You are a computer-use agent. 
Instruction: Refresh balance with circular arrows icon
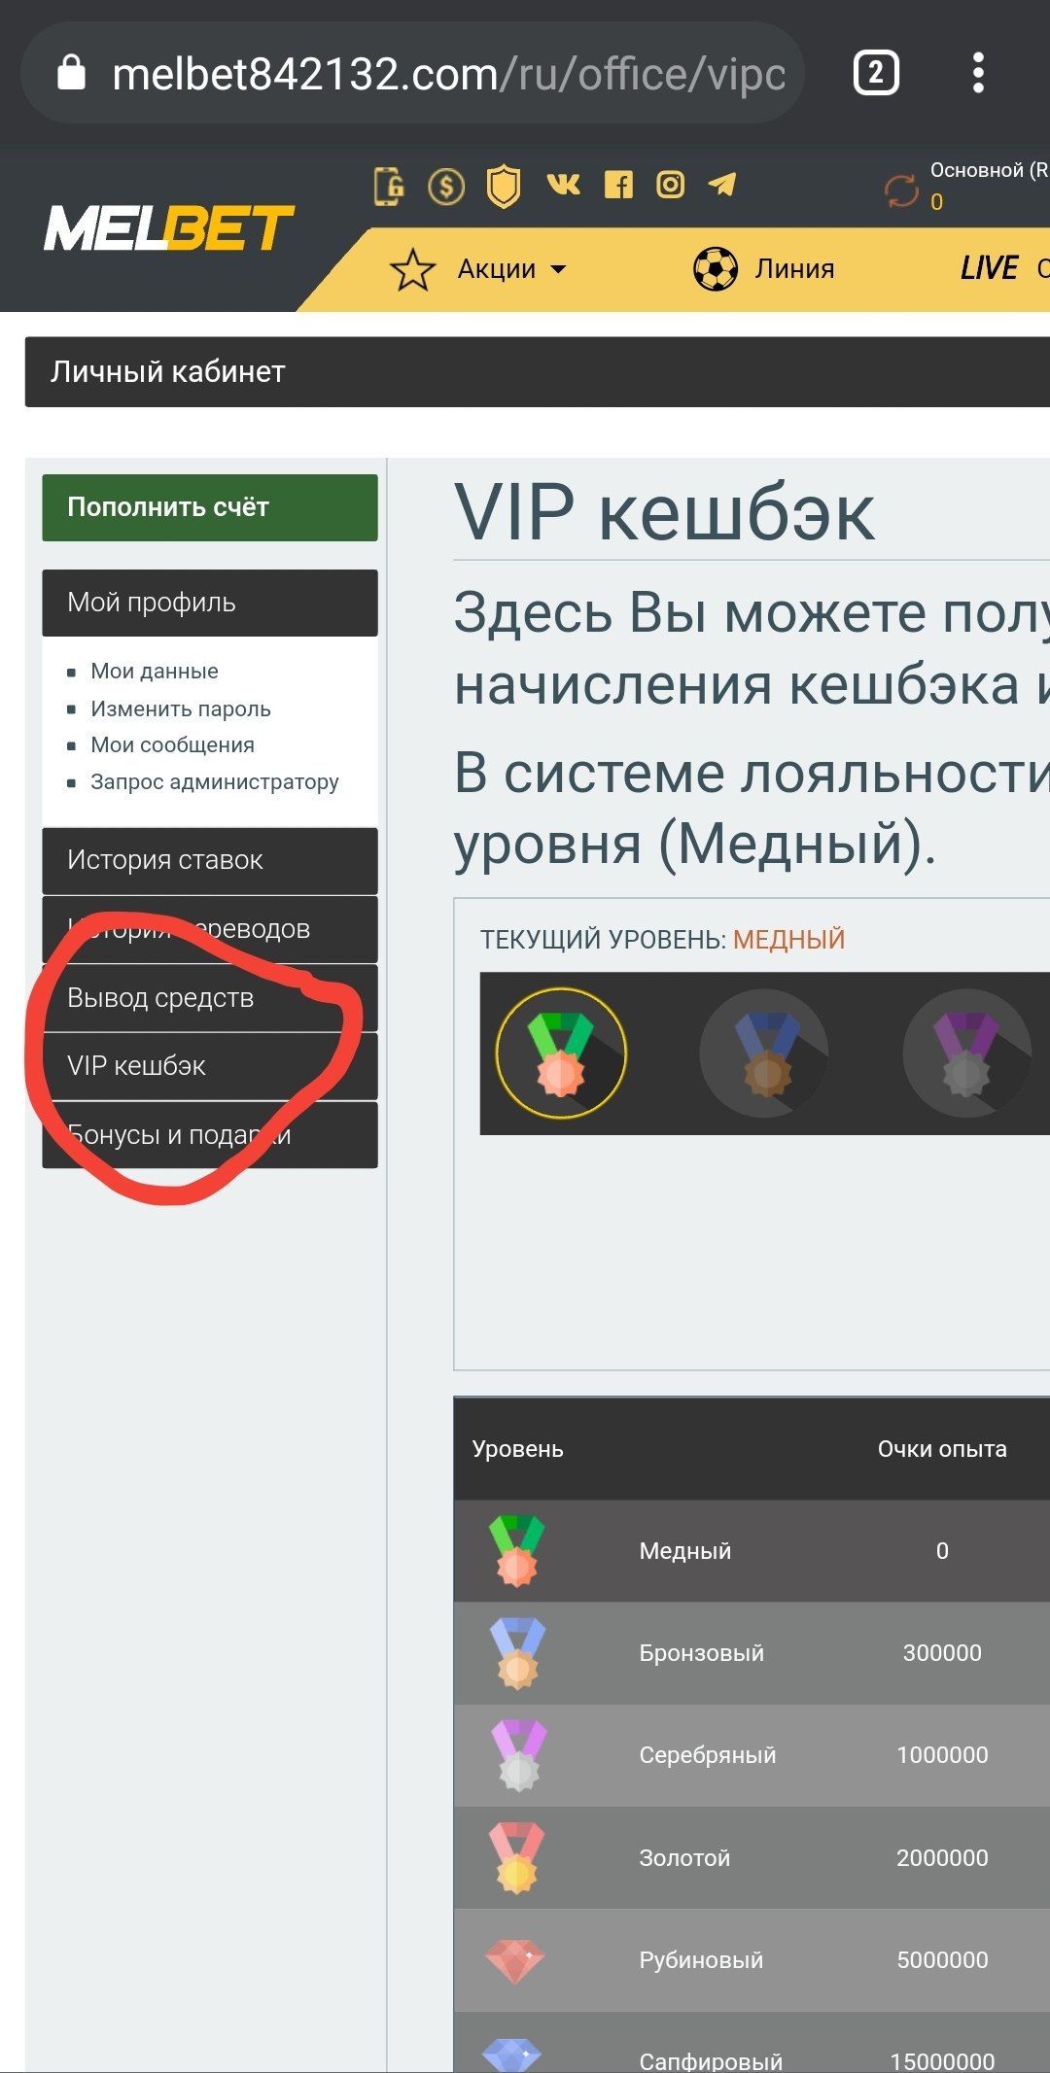tap(902, 190)
